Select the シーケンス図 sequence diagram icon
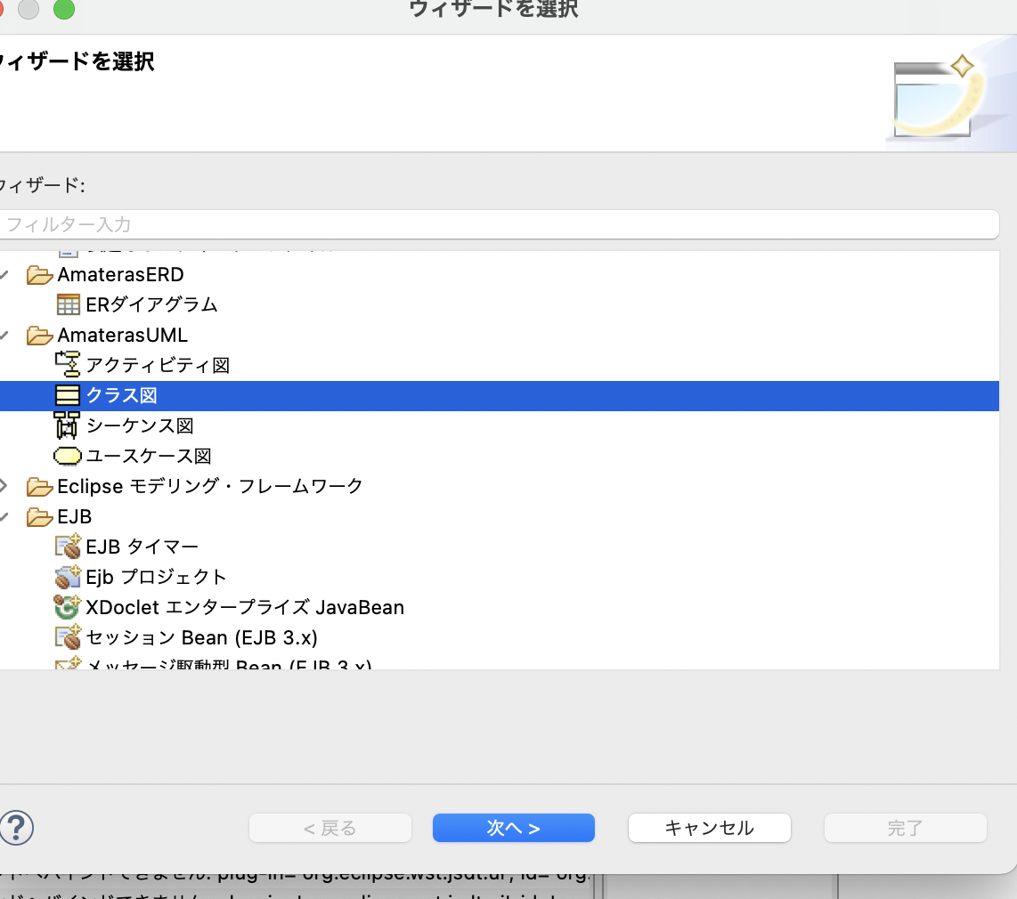Viewport: 1017px width, 899px height. [x=67, y=425]
